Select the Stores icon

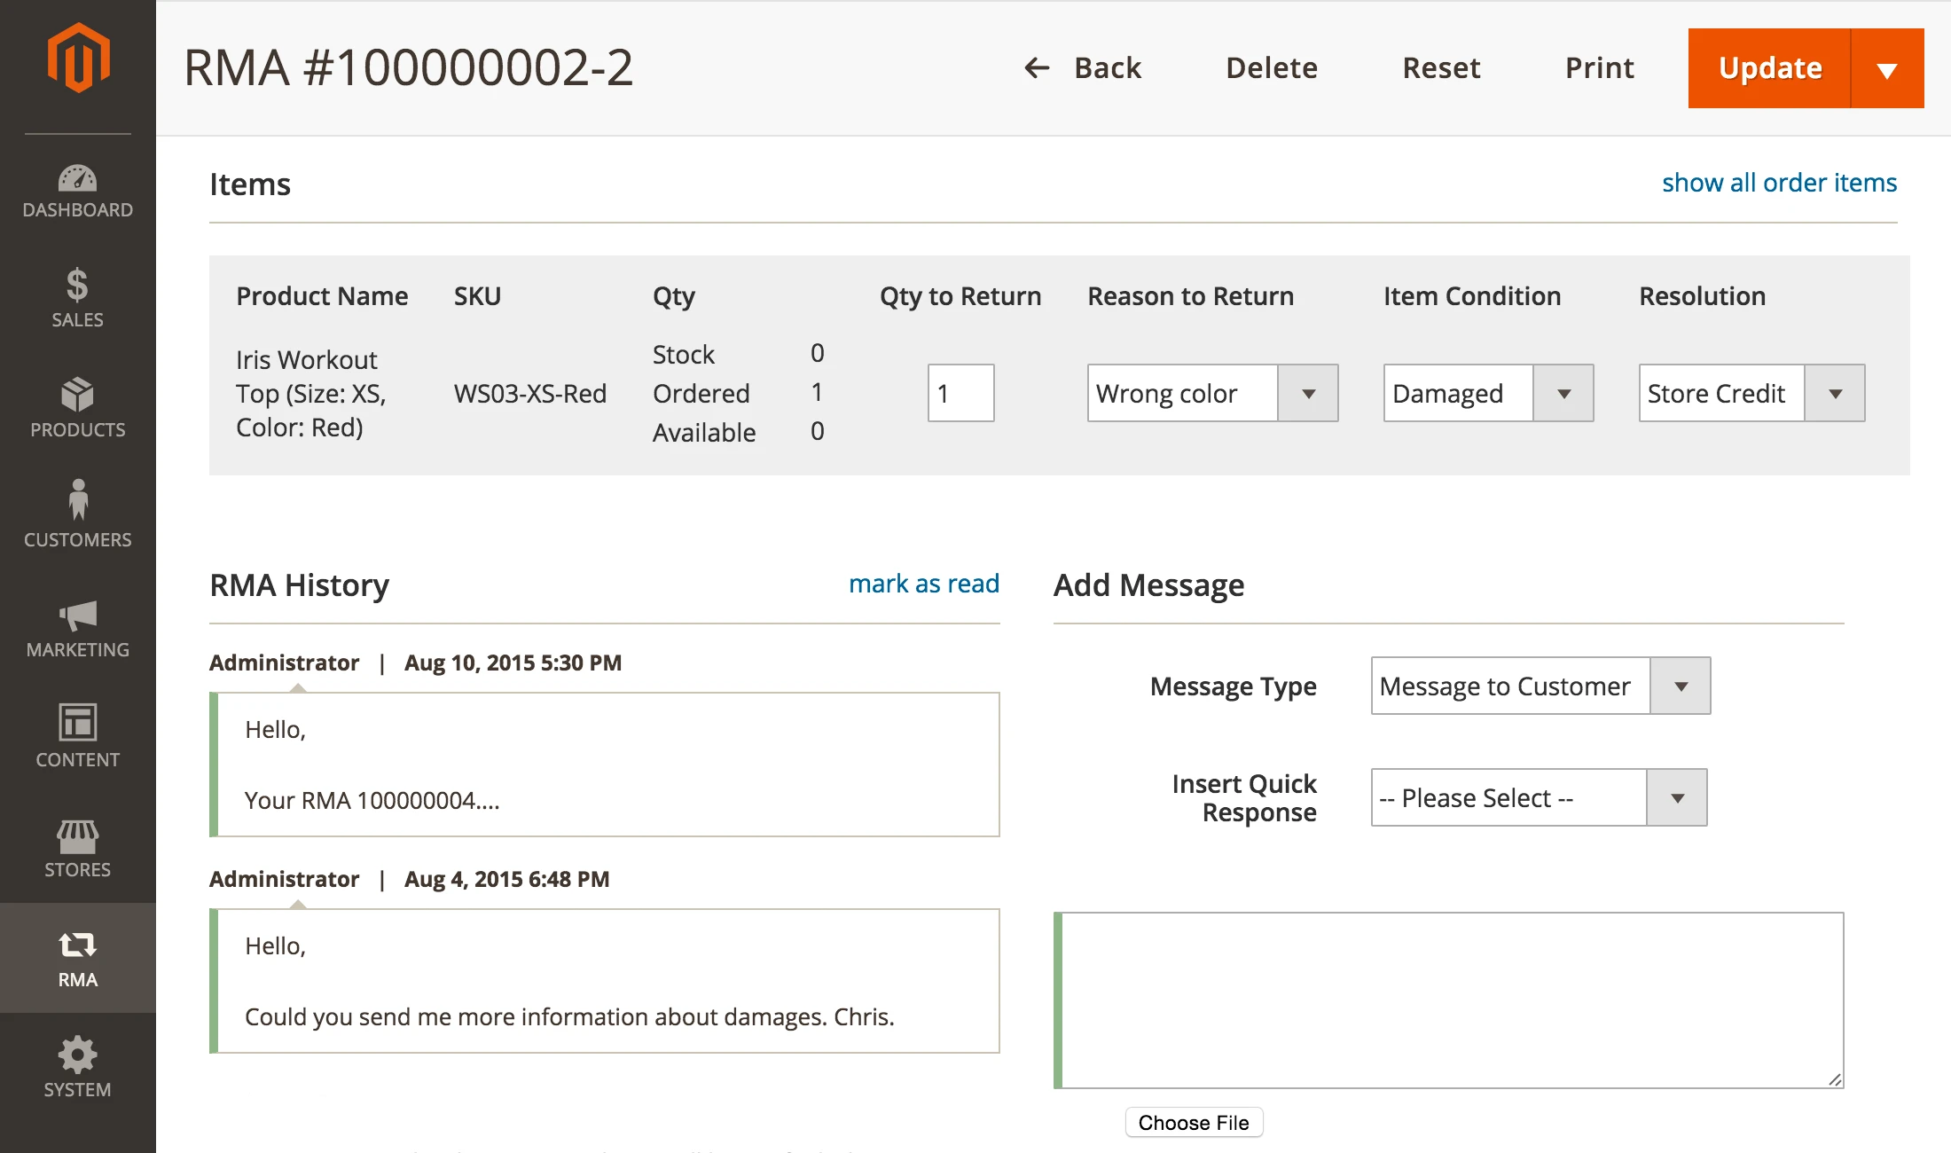click(x=78, y=844)
